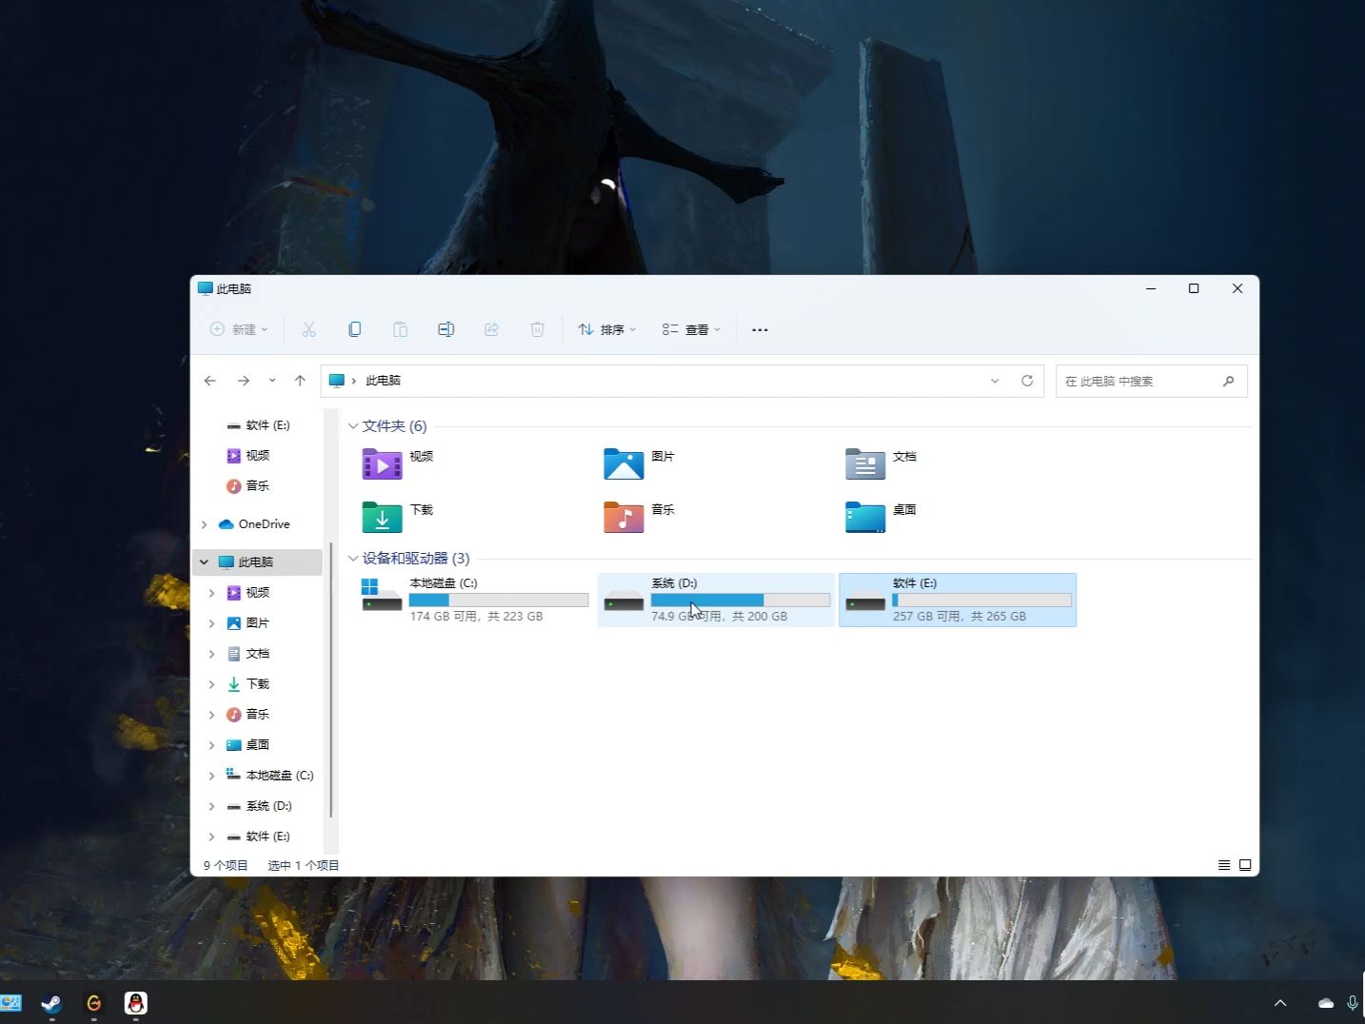The height and width of the screenshot is (1024, 1365).
Task: Go up one level with up arrow
Action: click(x=300, y=381)
